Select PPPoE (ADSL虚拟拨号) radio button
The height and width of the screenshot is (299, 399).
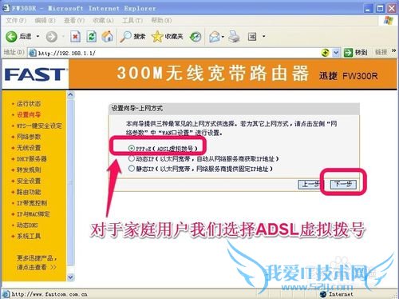[x=132, y=148]
